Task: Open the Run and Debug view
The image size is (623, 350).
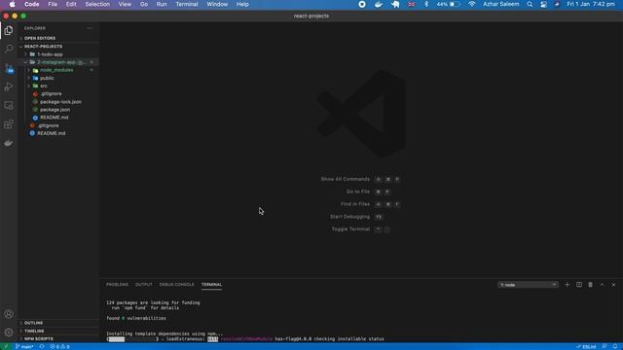Action: click(9, 87)
